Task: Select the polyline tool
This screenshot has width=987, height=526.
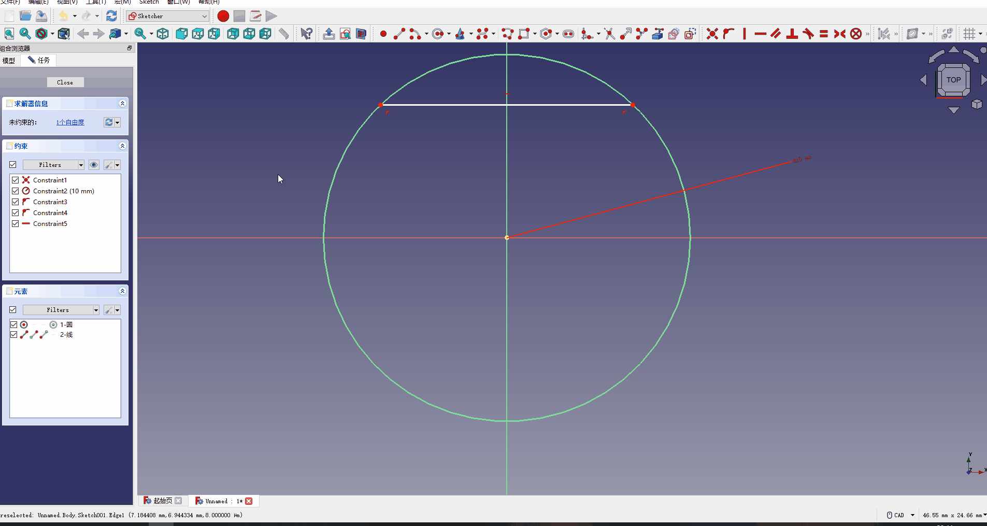Action: pyautogui.click(x=508, y=34)
